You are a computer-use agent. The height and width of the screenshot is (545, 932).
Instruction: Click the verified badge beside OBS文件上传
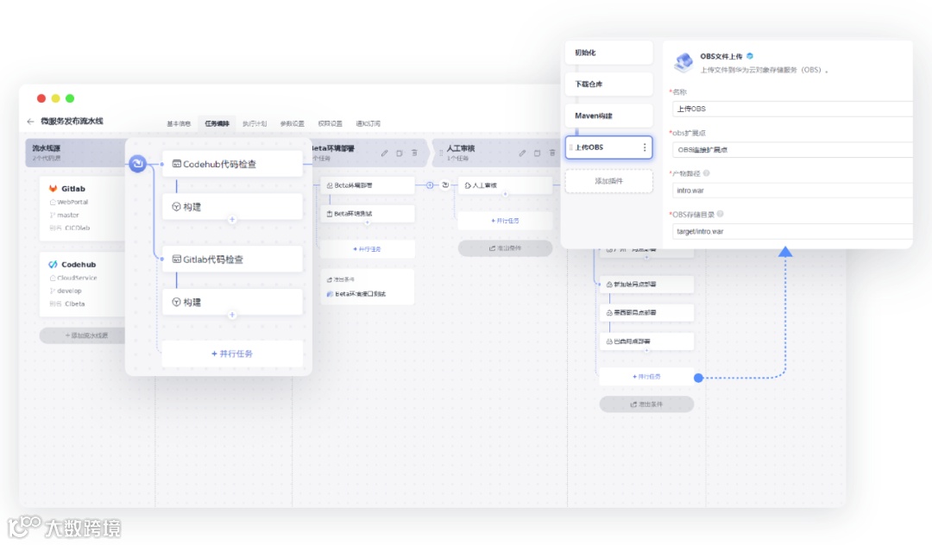(x=750, y=56)
